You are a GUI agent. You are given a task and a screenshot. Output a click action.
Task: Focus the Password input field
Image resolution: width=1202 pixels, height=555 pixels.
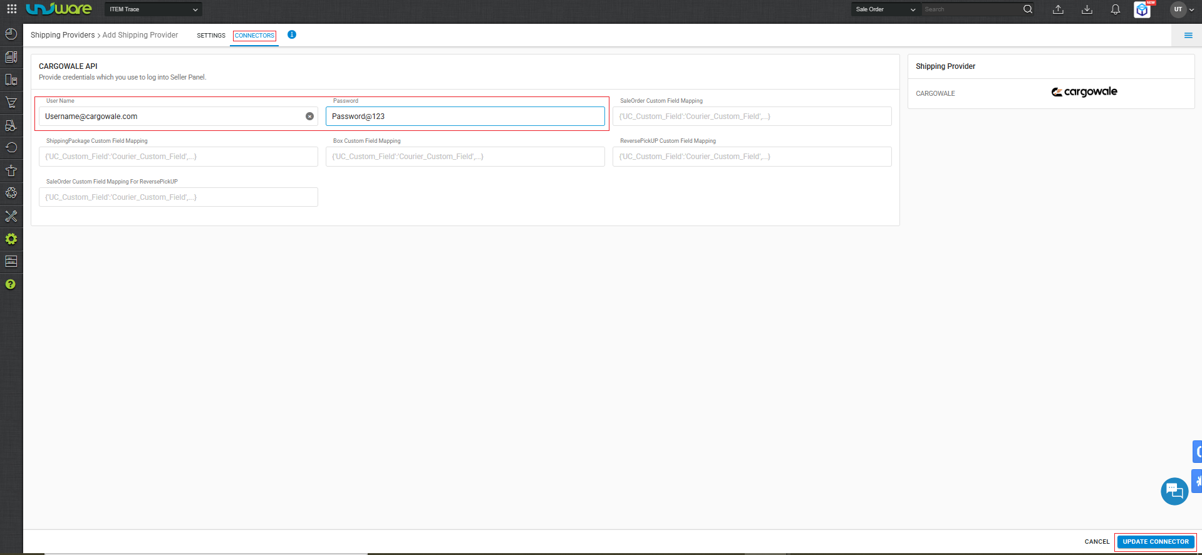[465, 117]
